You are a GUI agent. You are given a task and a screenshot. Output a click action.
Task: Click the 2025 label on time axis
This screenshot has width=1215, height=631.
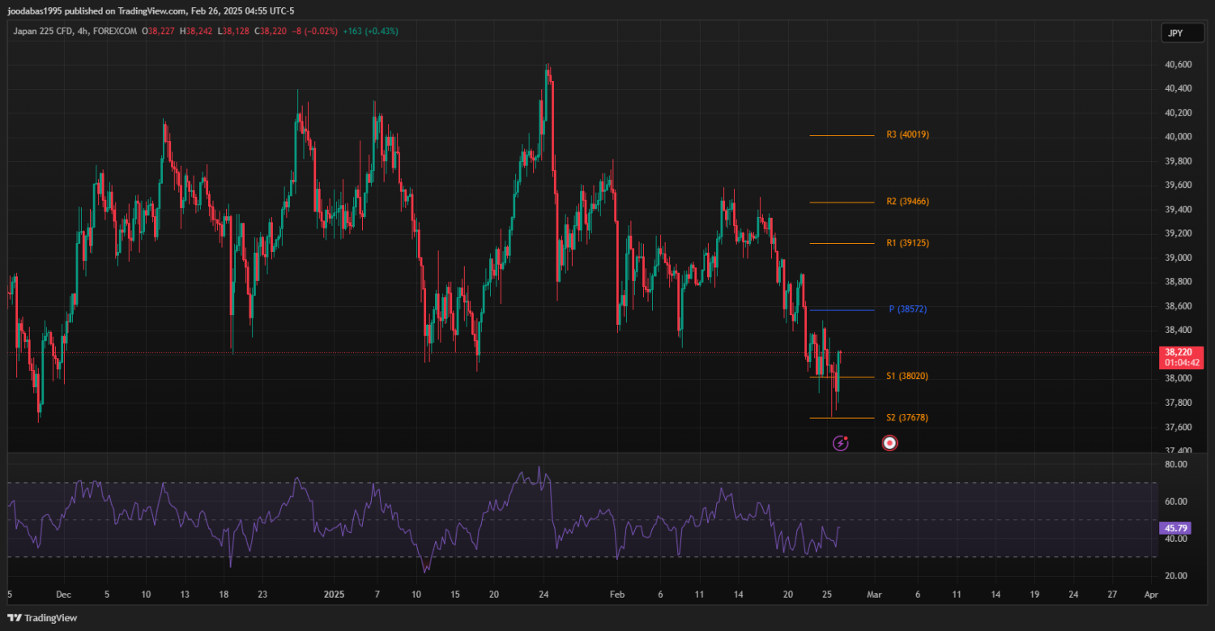(x=334, y=594)
